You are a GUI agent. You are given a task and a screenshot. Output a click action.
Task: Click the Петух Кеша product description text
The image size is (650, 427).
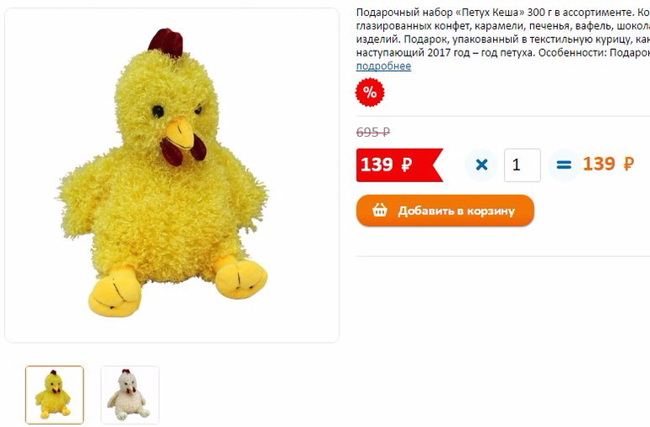[x=503, y=32]
